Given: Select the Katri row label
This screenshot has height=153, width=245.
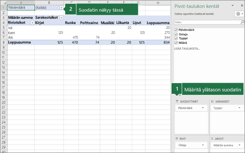Looking at the screenshot, I should pos(21,33).
